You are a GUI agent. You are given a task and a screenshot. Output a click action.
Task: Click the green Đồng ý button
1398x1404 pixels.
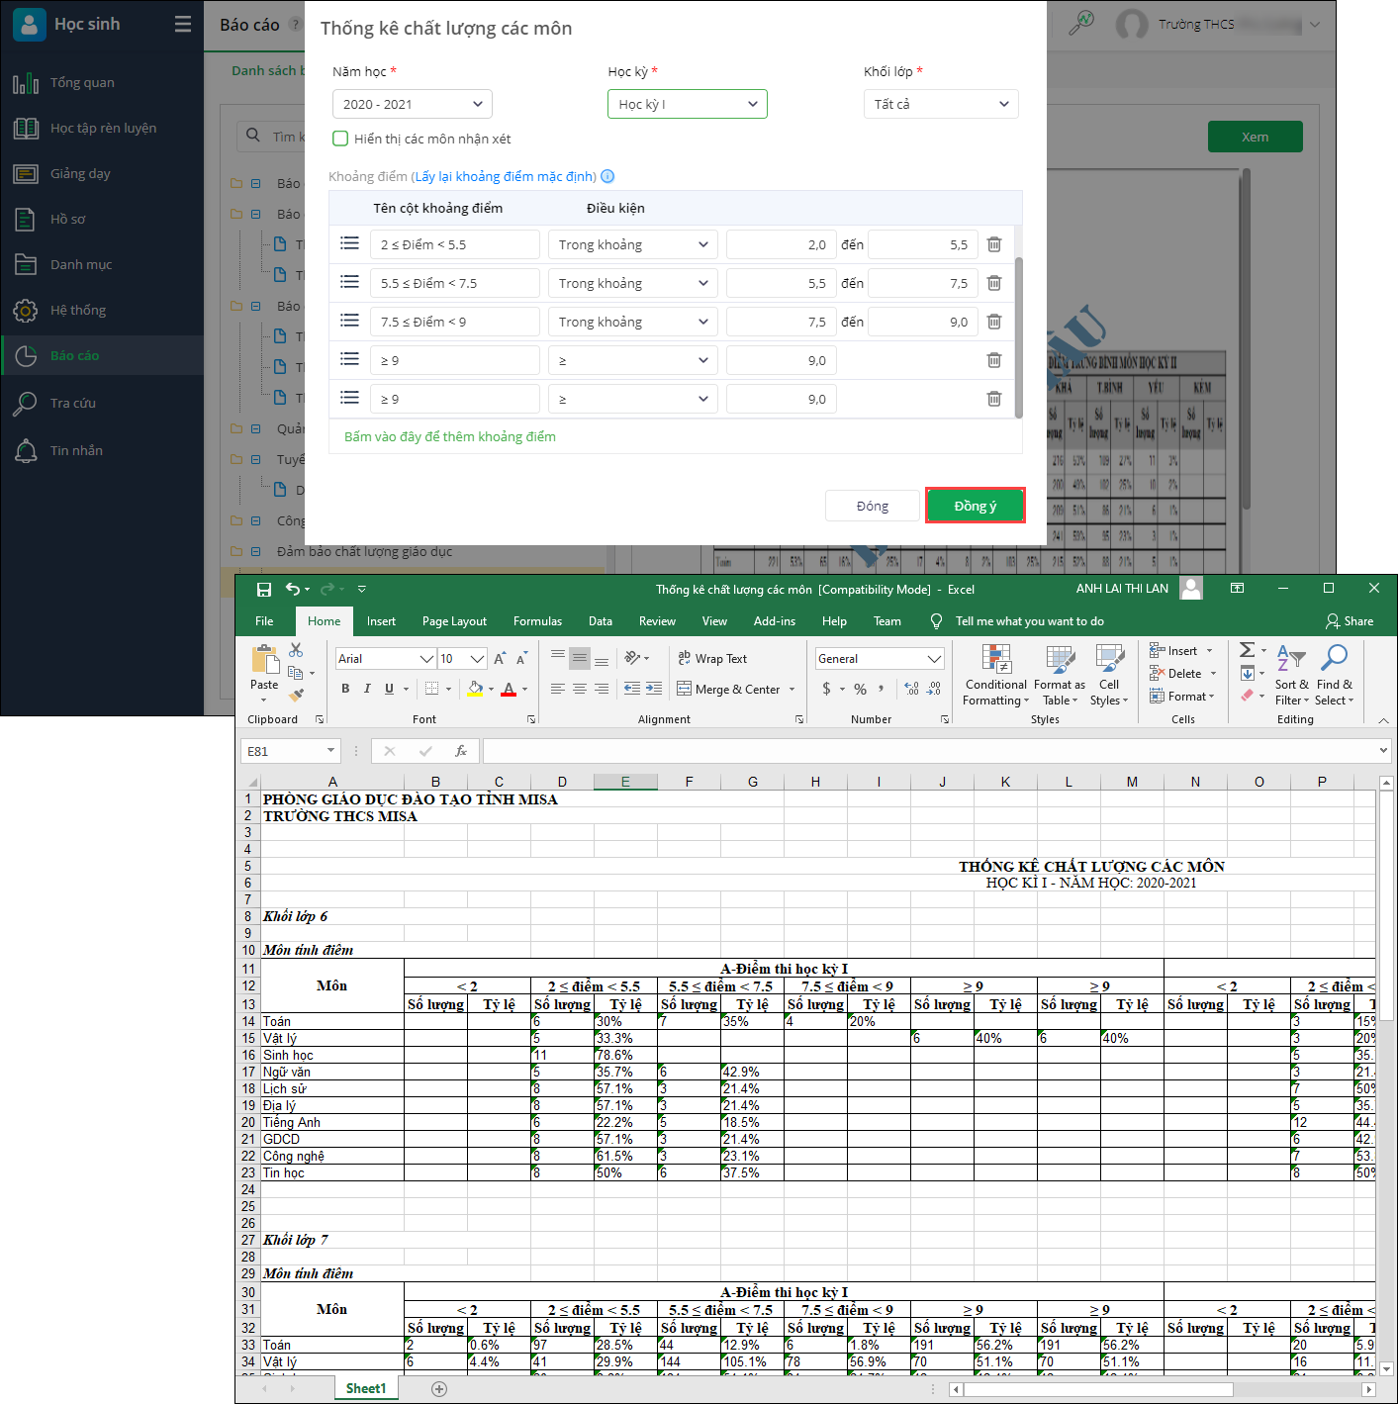[975, 506]
